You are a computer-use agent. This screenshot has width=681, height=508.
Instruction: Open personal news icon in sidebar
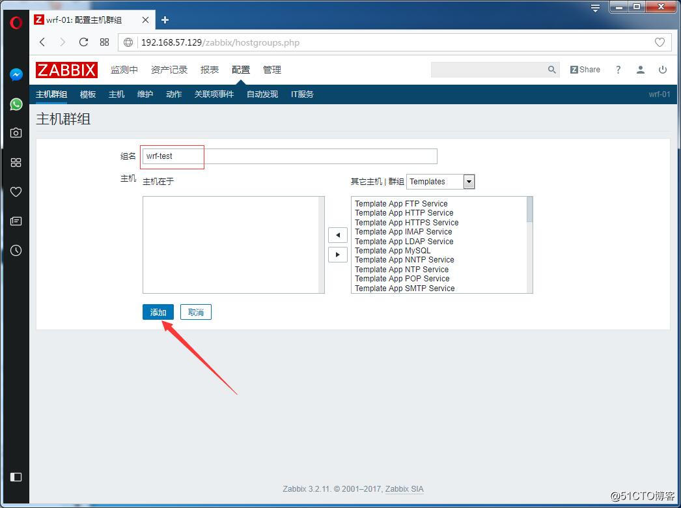click(x=16, y=221)
